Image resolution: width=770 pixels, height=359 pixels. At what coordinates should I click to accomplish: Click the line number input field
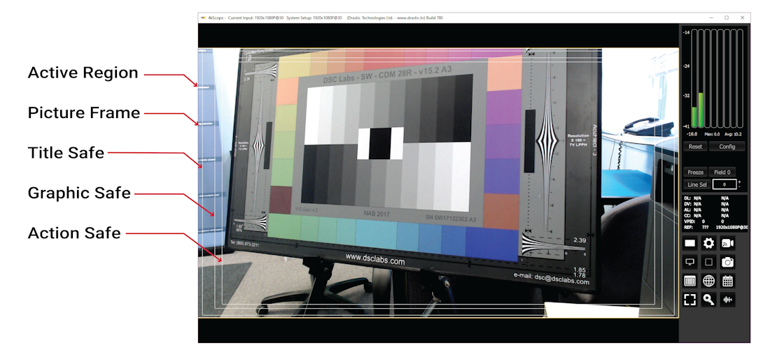click(724, 184)
